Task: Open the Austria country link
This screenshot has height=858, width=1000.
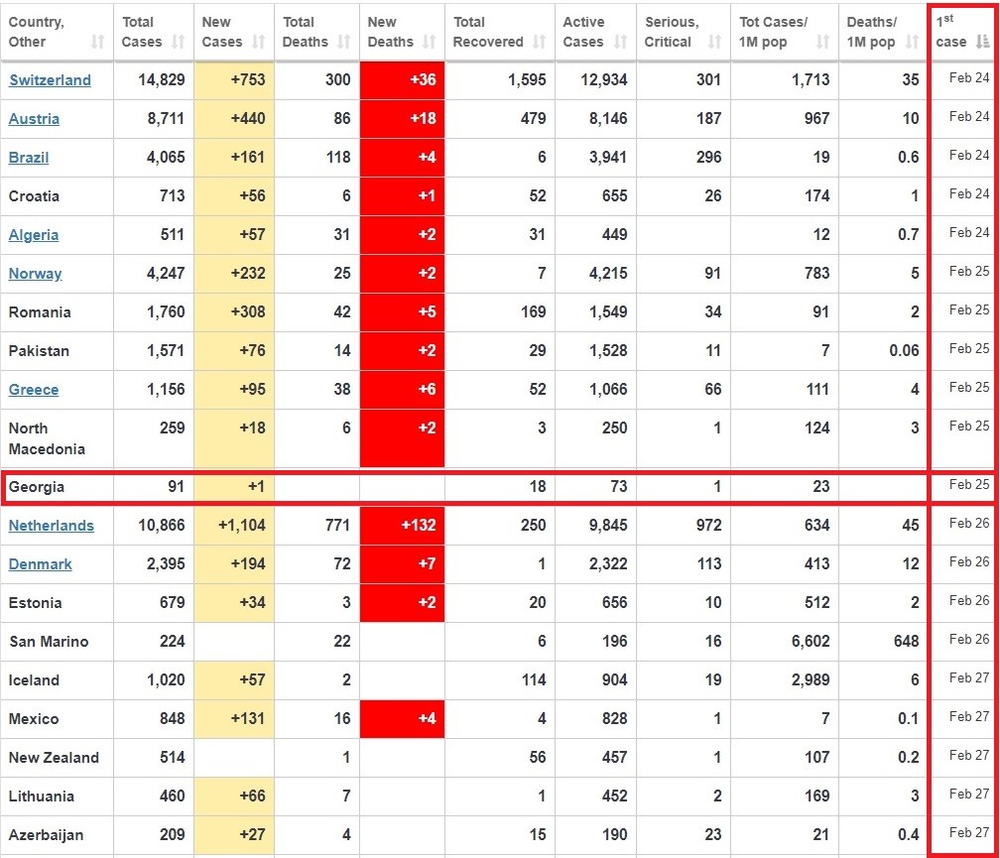Action: click(x=35, y=119)
